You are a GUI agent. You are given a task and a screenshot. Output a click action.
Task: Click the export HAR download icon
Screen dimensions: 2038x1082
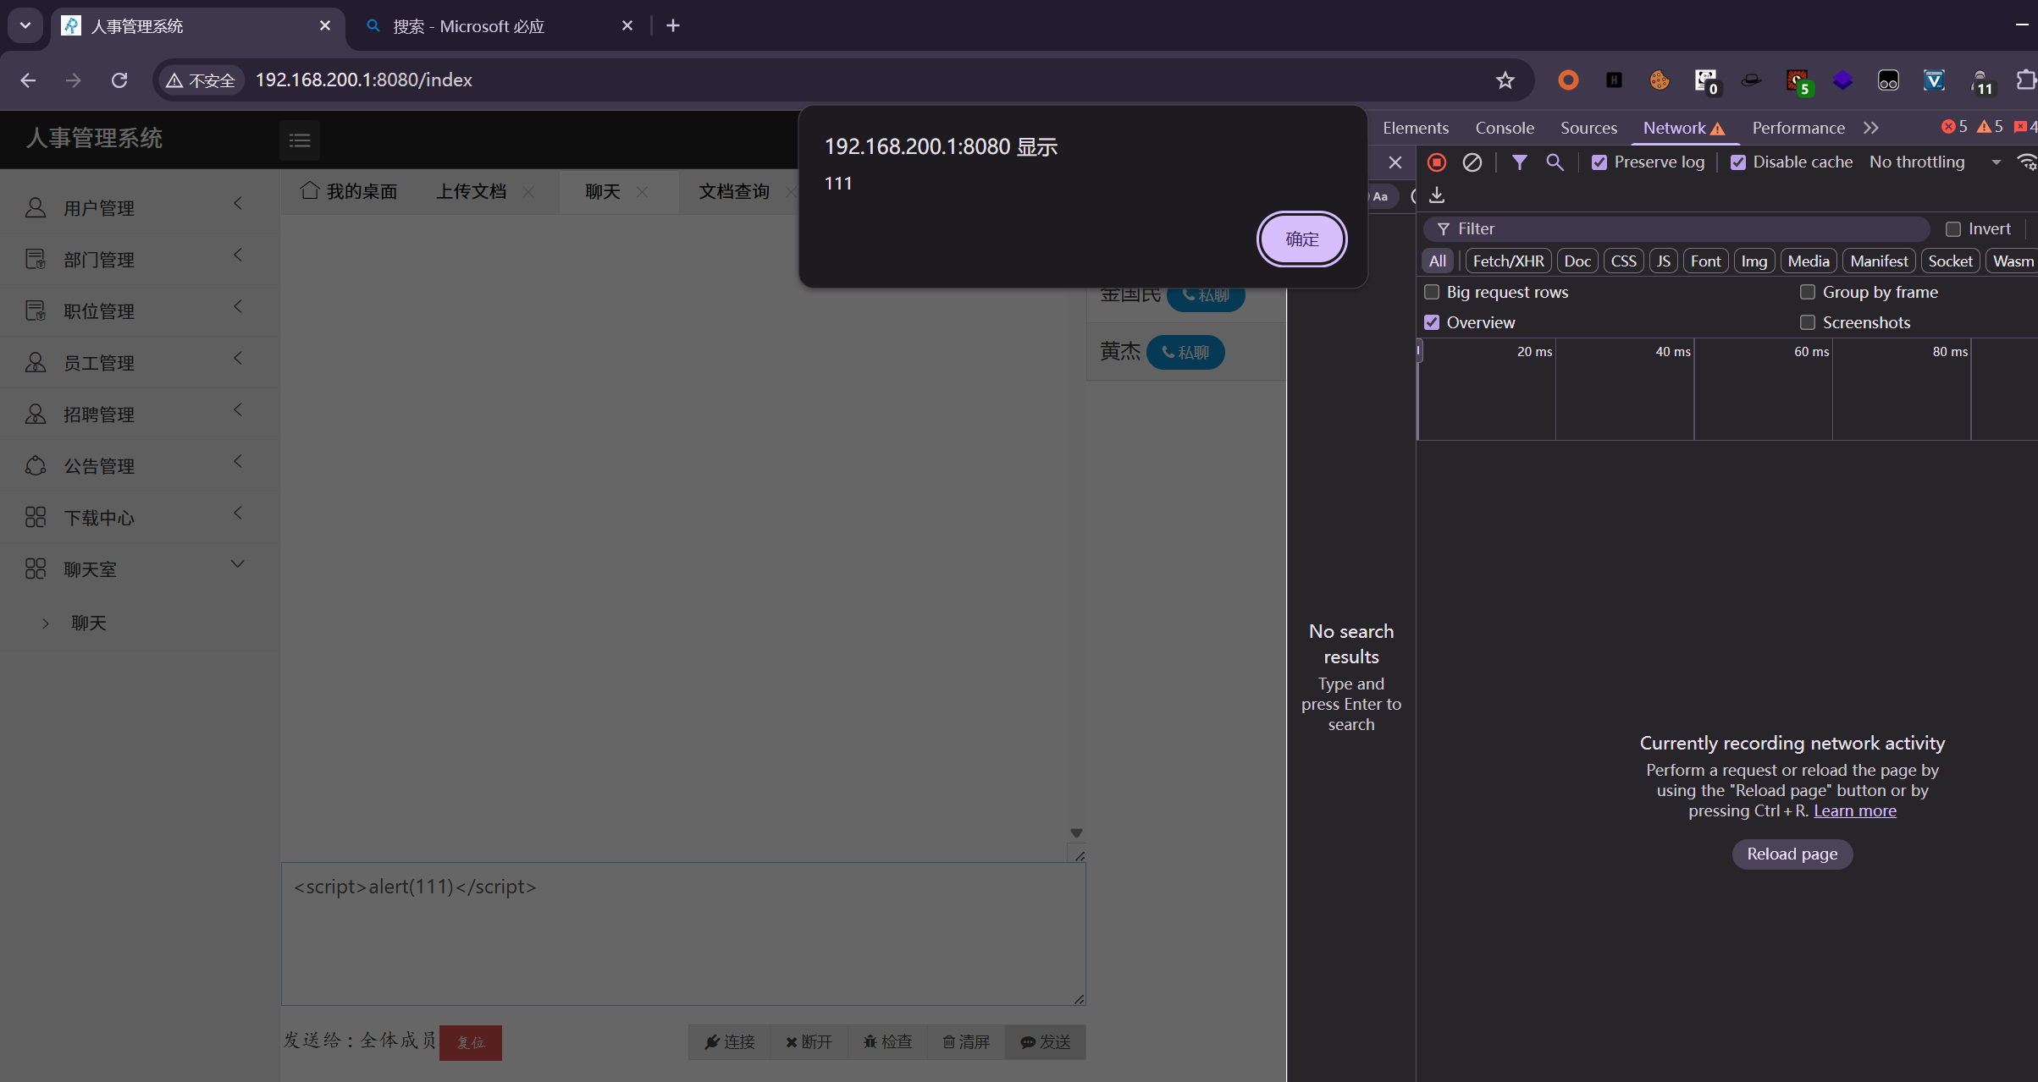tap(1437, 196)
